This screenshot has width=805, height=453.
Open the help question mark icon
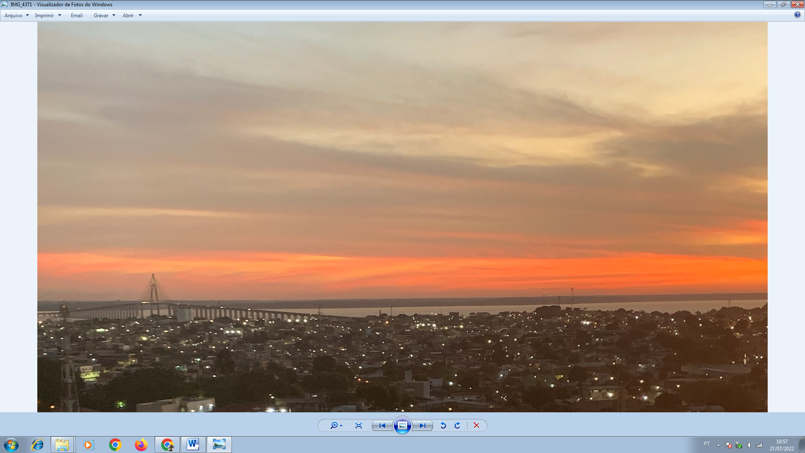[x=797, y=15]
